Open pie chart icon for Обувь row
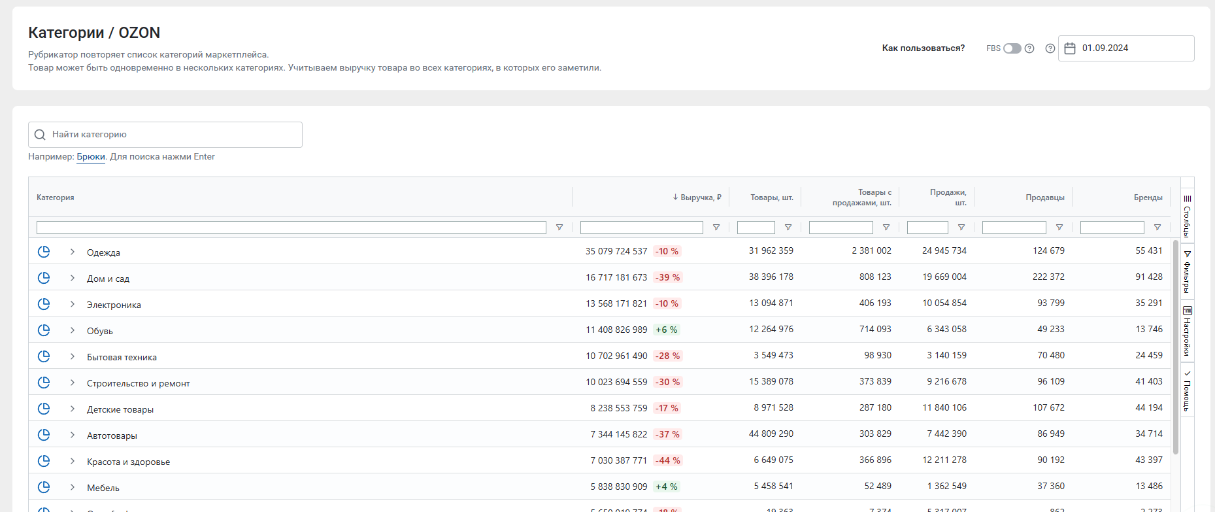Screen dimensions: 1215x512 [x=44, y=330]
